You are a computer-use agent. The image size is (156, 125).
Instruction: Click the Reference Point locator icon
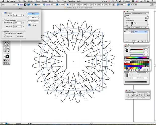tap(114, 5)
